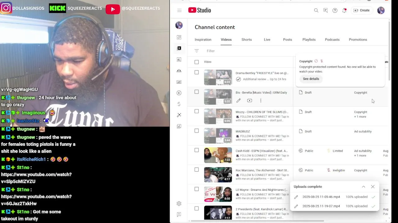Screen dimensions: 398x223
Task: Select the Bis - Beretta video checkbox
Action: (x=197, y=92)
